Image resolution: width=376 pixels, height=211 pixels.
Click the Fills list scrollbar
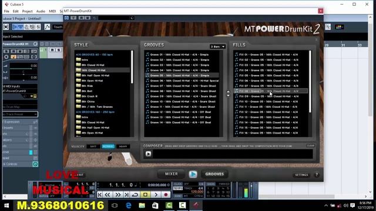310,81
